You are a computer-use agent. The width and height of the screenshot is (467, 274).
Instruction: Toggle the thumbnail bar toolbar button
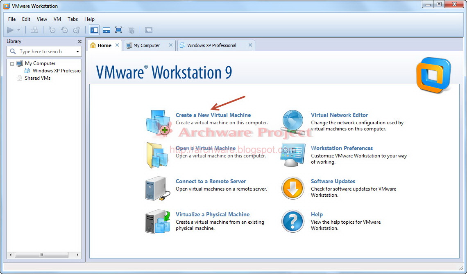107,30
